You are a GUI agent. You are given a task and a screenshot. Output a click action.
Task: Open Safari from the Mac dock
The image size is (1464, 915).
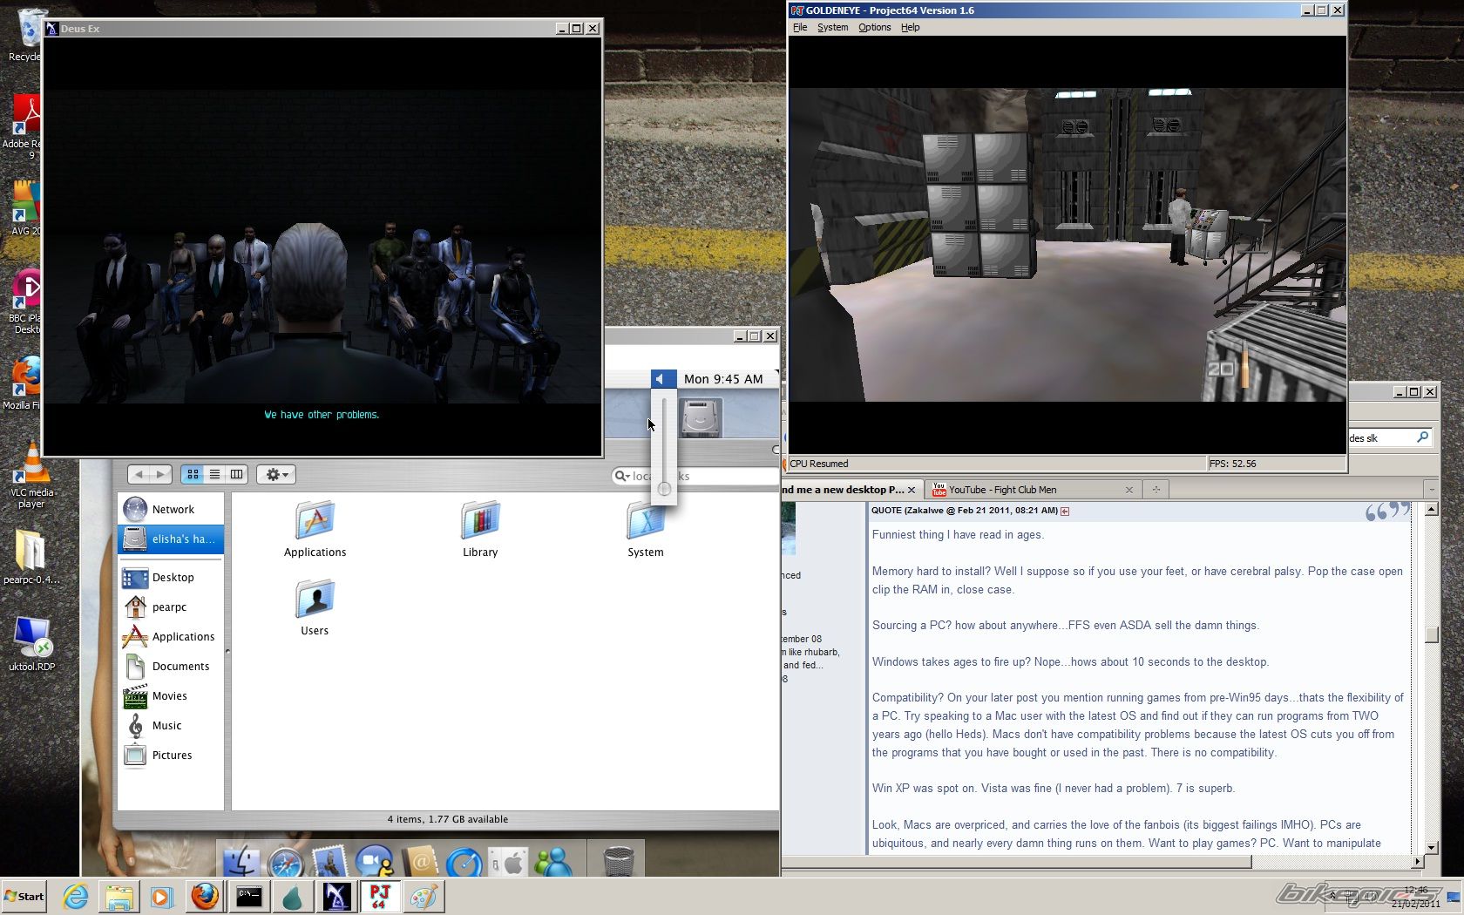[x=285, y=863]
